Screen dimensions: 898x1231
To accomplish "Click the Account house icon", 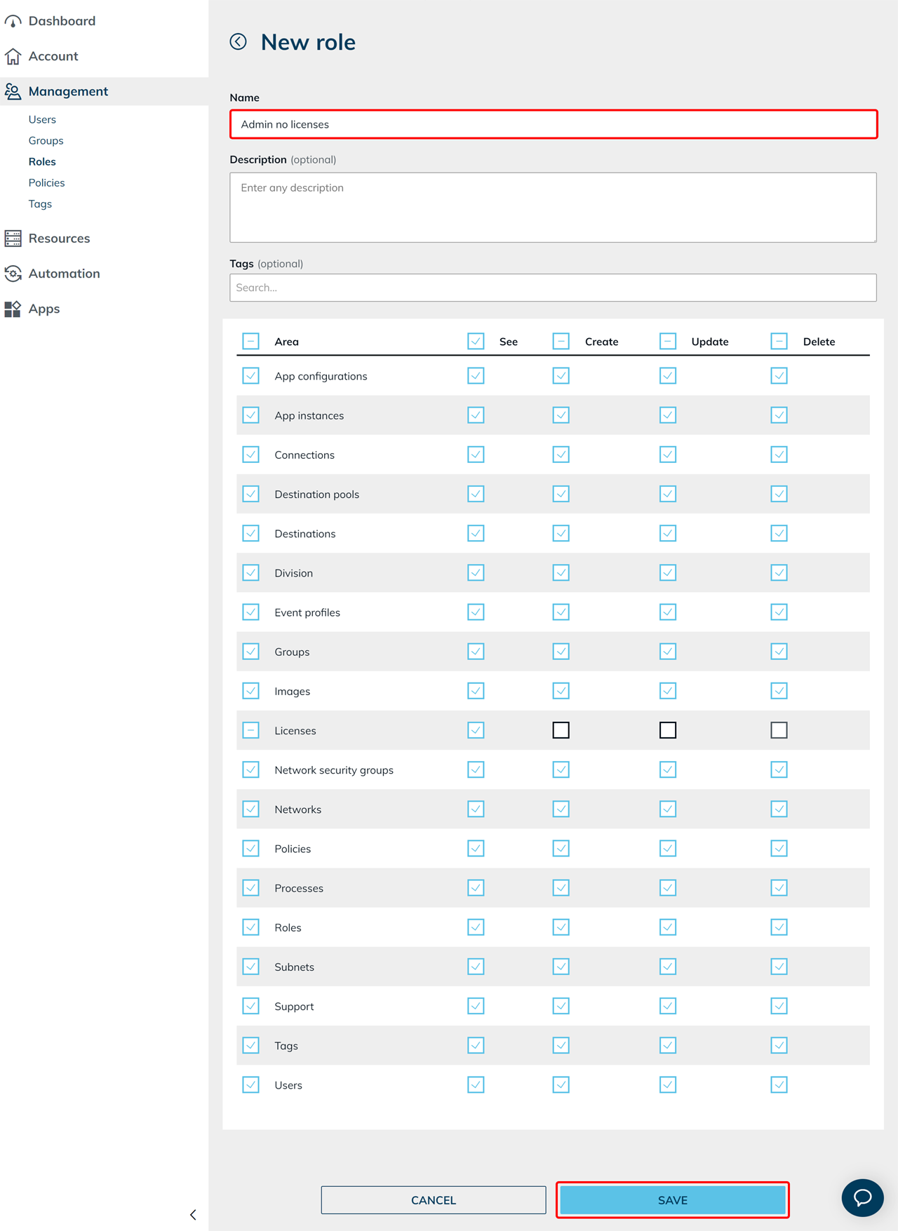I will pyautogui.click(x=13, y=56).
